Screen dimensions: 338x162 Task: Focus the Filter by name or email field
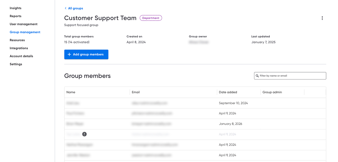(x=290, y=76)
